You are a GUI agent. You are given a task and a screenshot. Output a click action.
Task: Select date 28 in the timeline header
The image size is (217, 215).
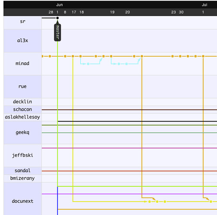coord(51,12)
